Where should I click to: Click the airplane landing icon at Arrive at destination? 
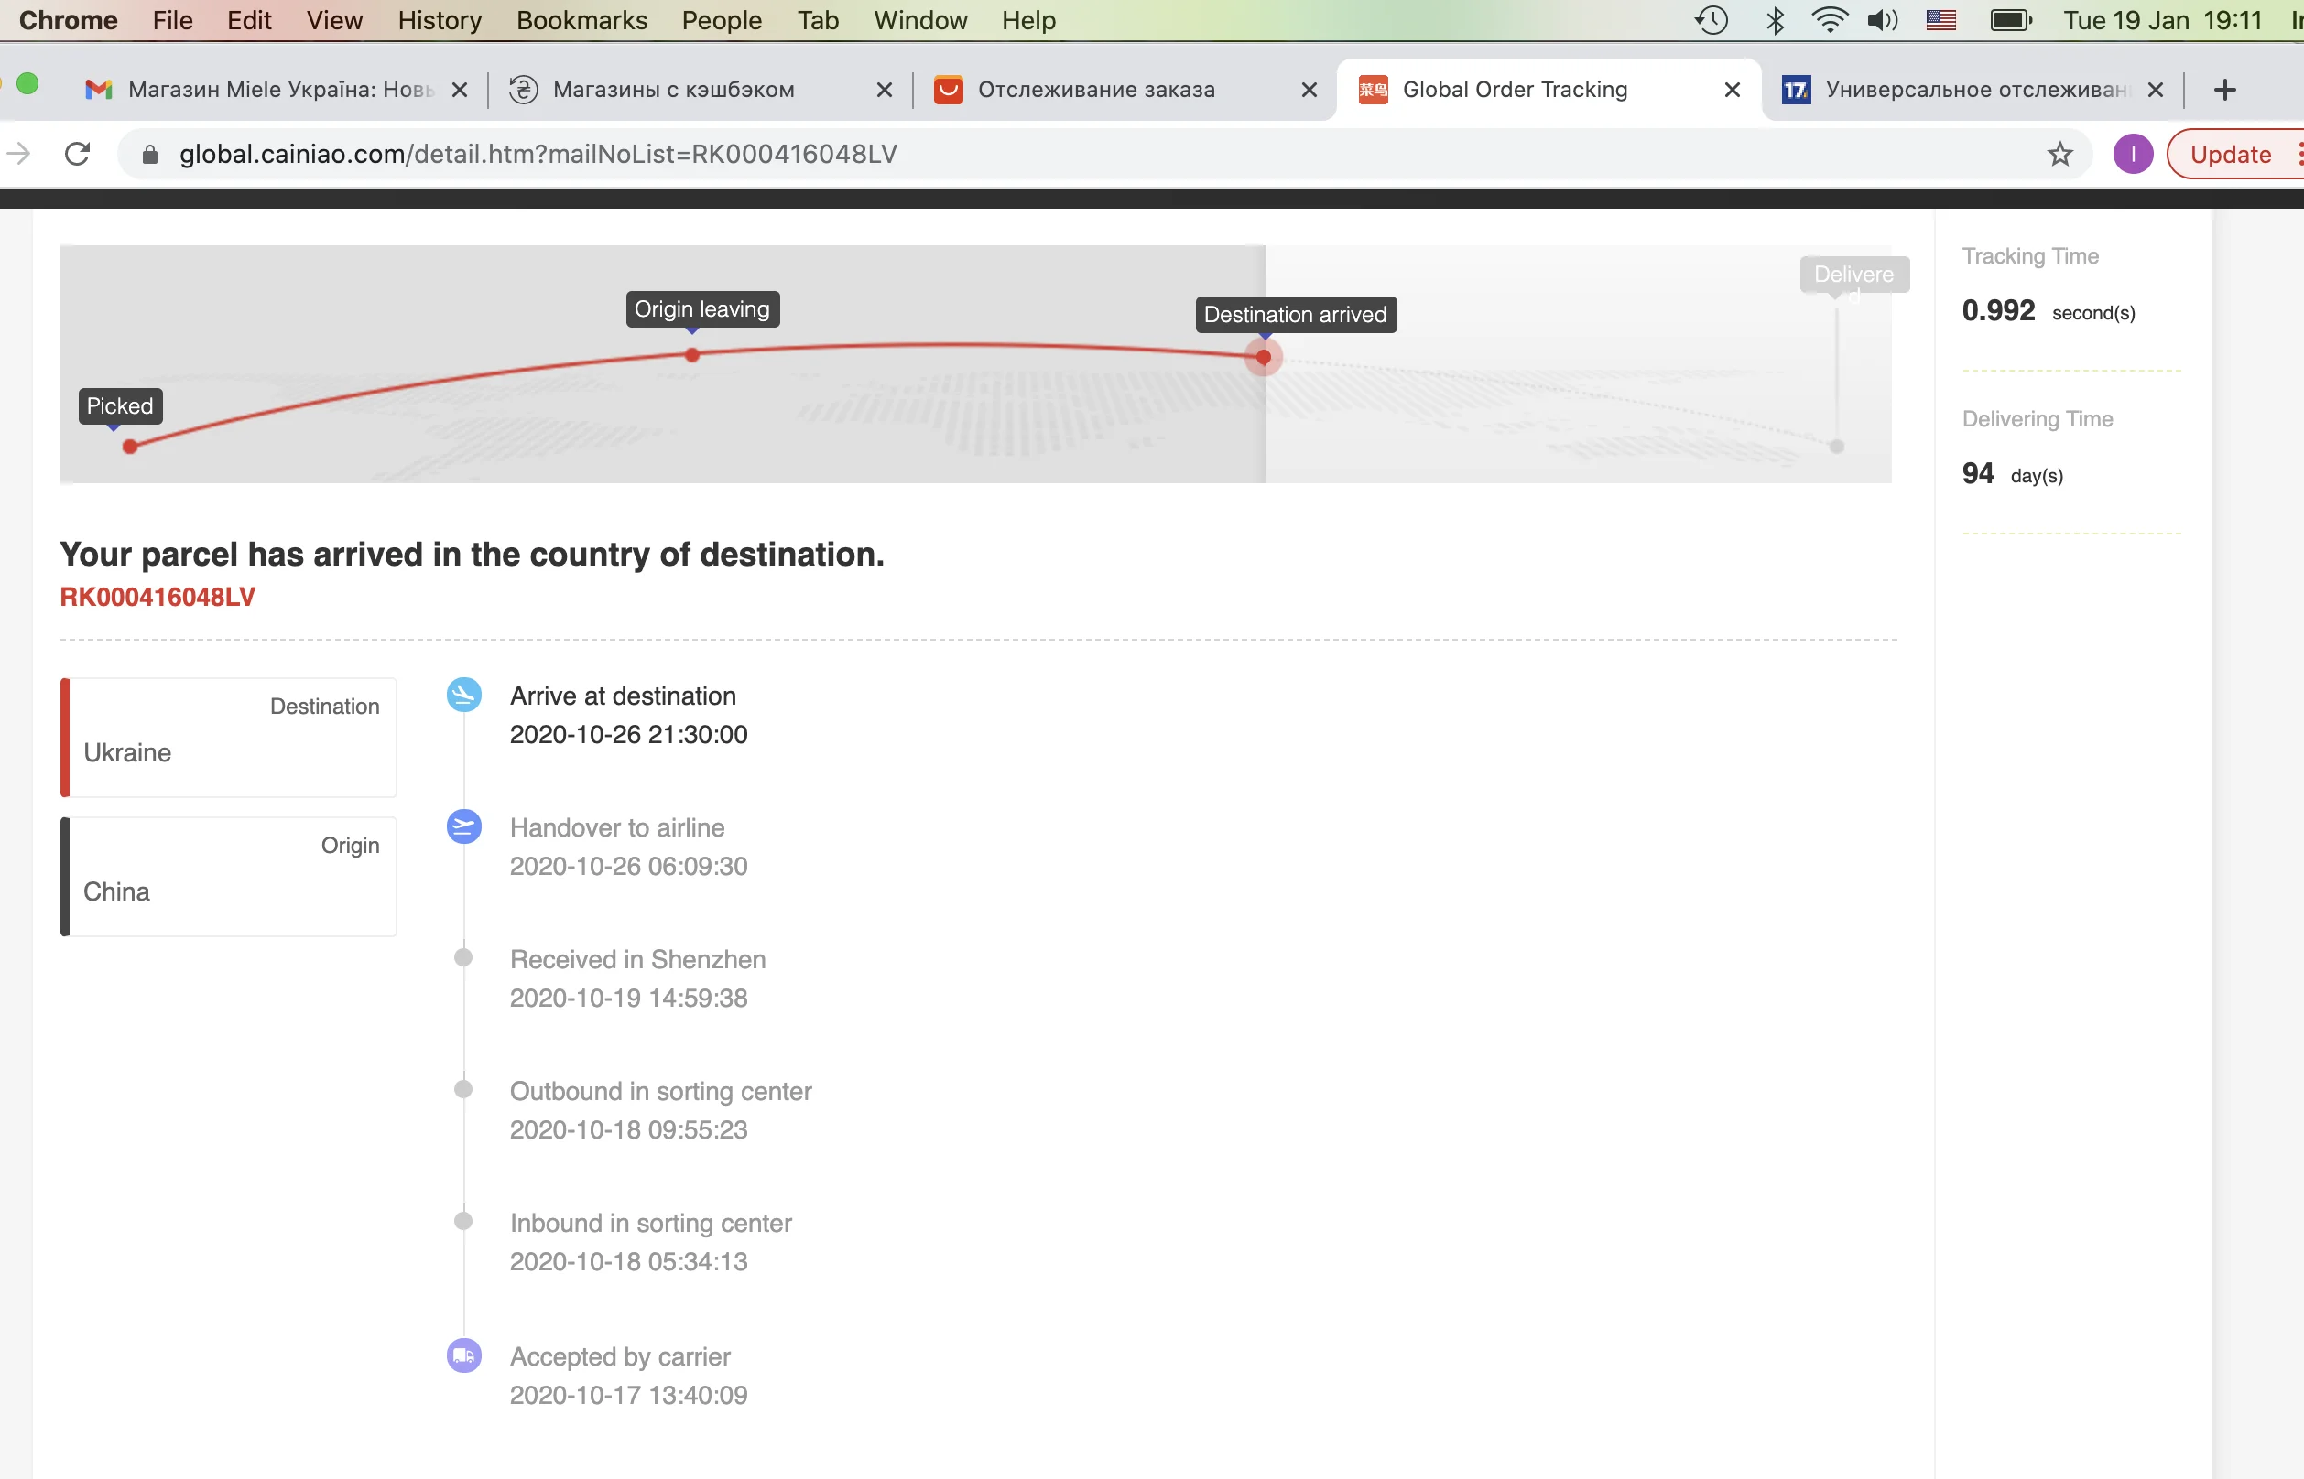(x=464, y=696)
